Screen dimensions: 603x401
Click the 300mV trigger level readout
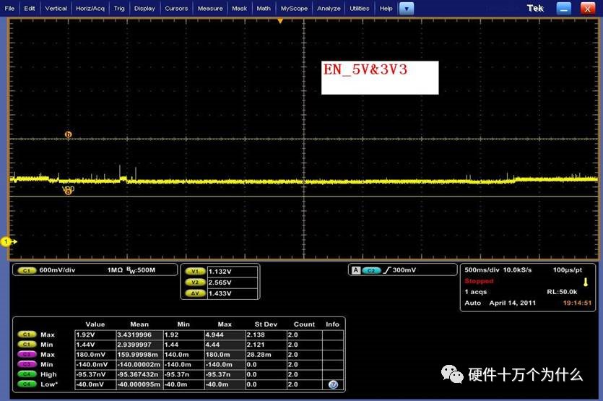point(404,270)
